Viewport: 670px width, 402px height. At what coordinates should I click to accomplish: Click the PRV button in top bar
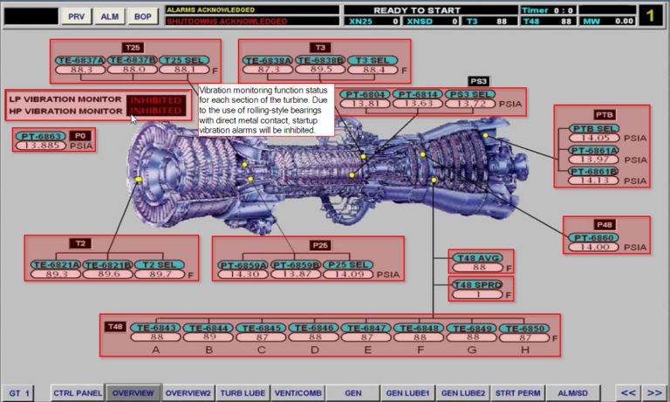coord(78,16)
